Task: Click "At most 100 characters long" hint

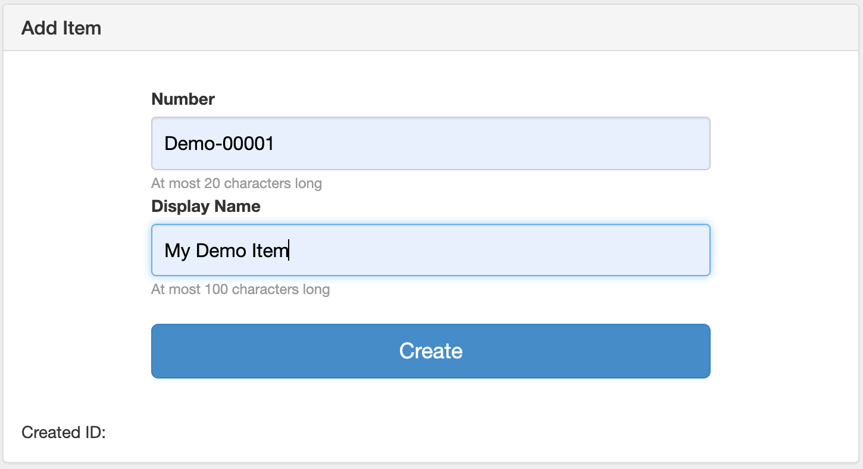Action: click(240, 289)
